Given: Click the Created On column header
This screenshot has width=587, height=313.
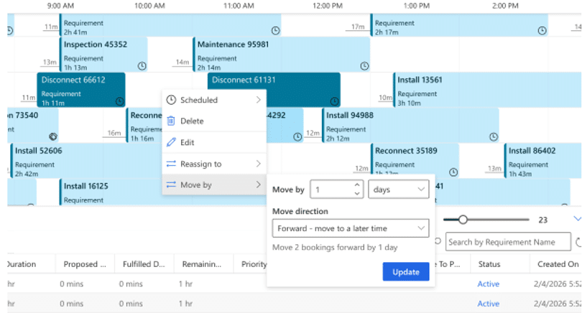Looking at the screenshot, I should [x=557, y=263].
